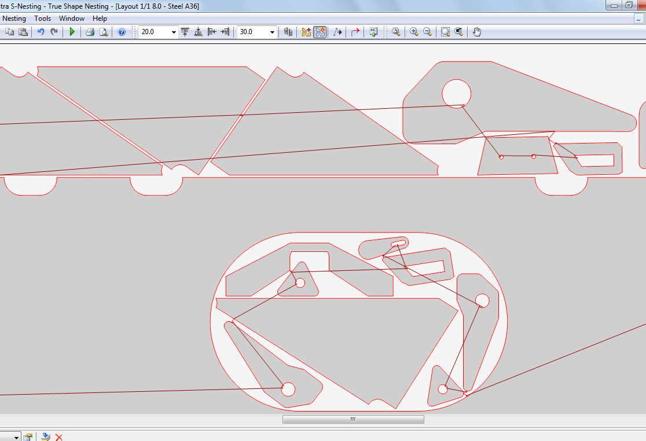Click the cutting sequence arrow icon

pos(337,32)
